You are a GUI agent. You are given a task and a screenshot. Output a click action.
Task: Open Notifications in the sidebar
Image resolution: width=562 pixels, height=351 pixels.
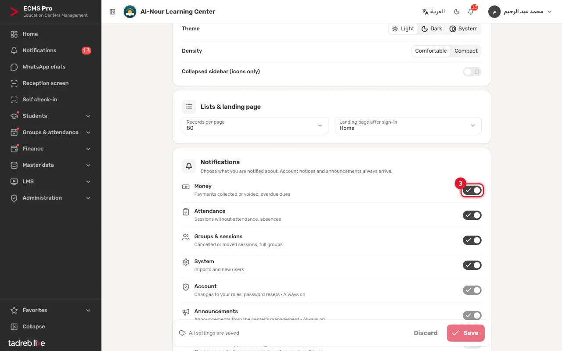(50, 50)
